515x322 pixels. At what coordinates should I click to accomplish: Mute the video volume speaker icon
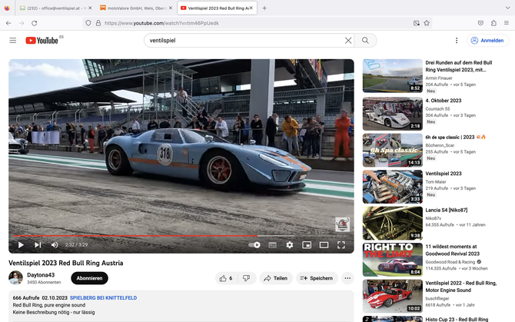(55, 245)
